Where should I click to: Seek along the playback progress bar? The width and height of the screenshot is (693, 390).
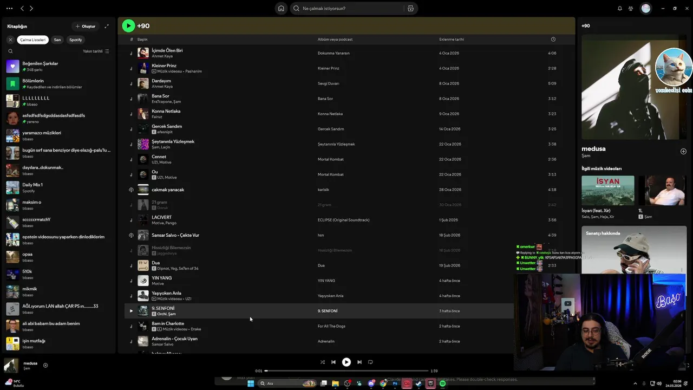coord(346,371)
